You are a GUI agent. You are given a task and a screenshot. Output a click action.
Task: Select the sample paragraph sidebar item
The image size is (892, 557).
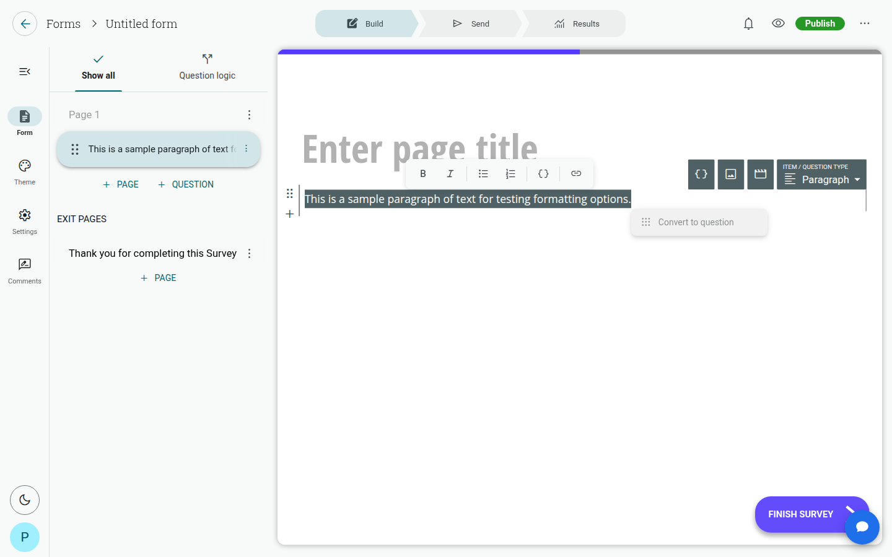[x=159, y=149]
